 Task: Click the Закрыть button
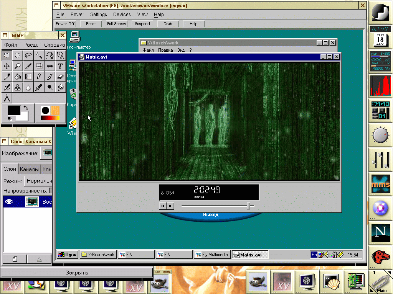tap(77, 273)
